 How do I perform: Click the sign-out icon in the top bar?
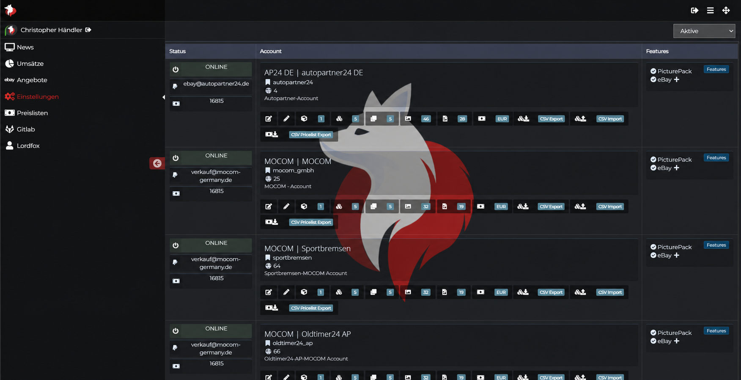click(694, 11)
